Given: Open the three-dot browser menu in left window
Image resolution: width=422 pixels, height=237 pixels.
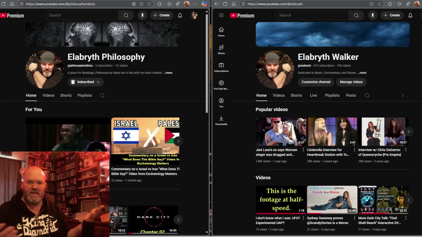Looking at the screenshot, I should (195, 4).
